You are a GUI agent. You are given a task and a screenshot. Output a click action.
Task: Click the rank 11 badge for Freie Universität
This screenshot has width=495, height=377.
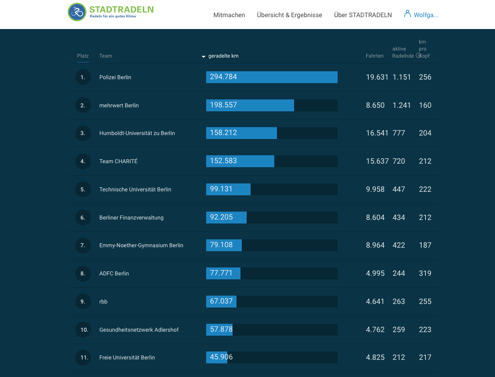pos(83,357)
